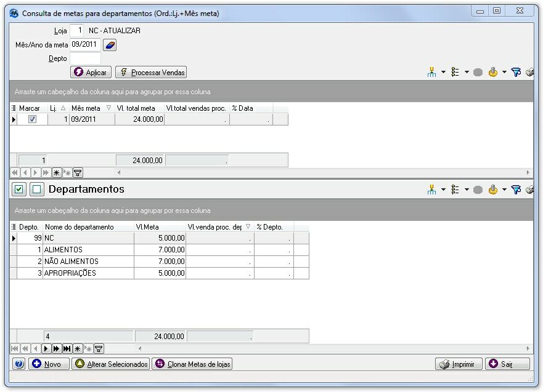Click the gray stop circle in Departamentos toolbar
The image size is (543, 392).
[478, 190]
